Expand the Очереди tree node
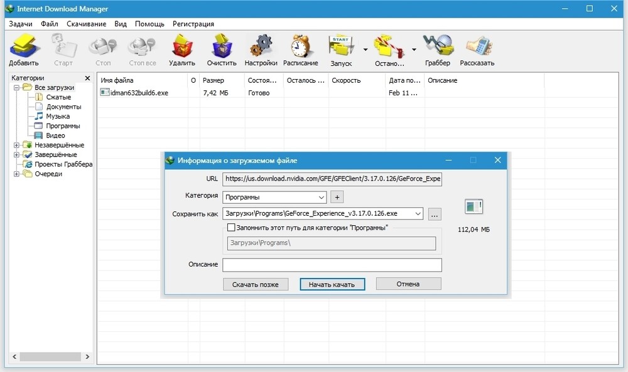Viewport: 628px width, 372px height. [x=17, y=174]
